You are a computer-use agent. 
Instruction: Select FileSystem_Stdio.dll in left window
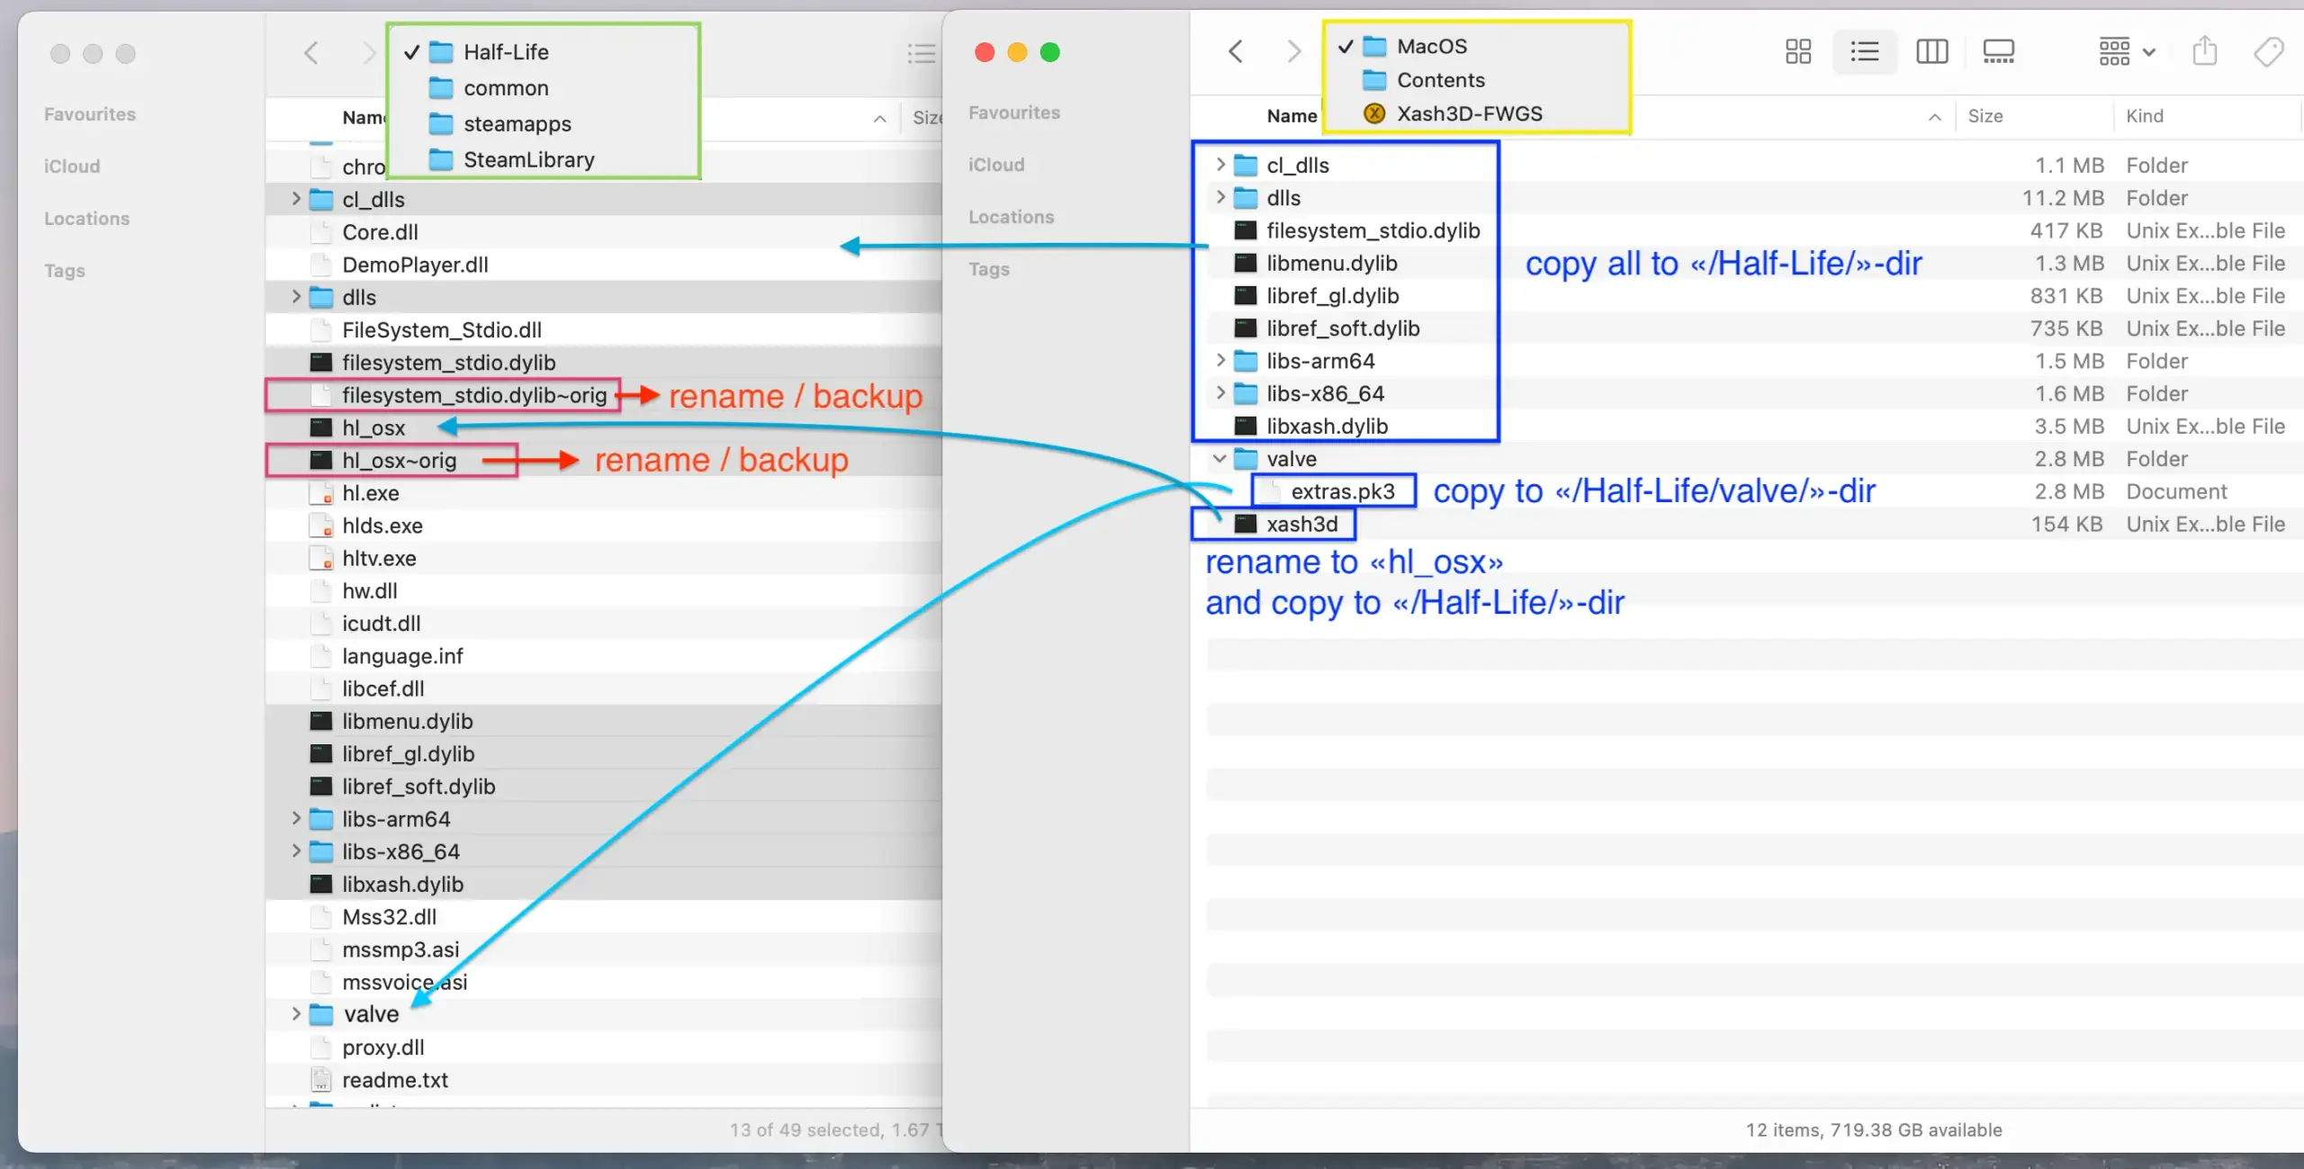point(441,330)
